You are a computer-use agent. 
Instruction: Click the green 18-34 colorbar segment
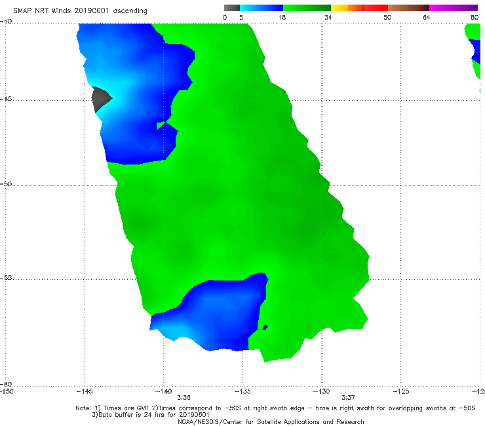(307, 8)
